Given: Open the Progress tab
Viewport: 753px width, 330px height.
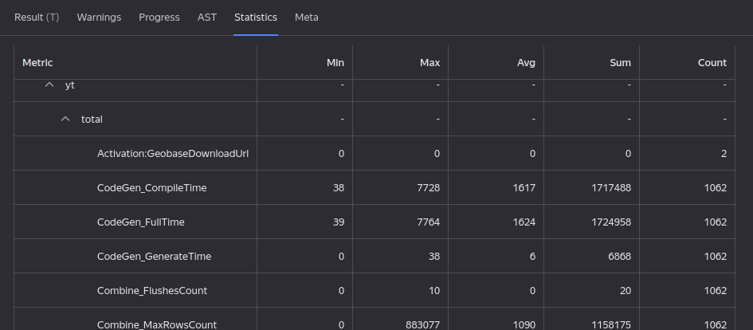Looking at the screenshot, I should [x=159, y=18].
